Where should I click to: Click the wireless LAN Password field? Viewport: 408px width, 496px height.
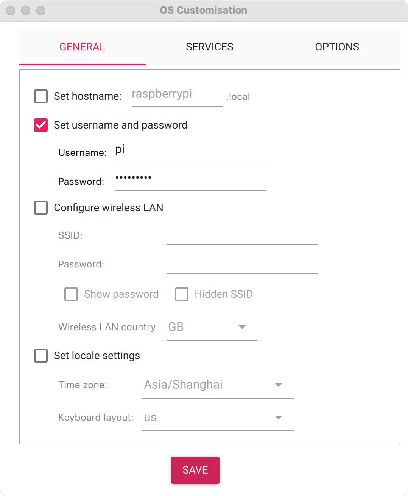click(x=242, y=263)
